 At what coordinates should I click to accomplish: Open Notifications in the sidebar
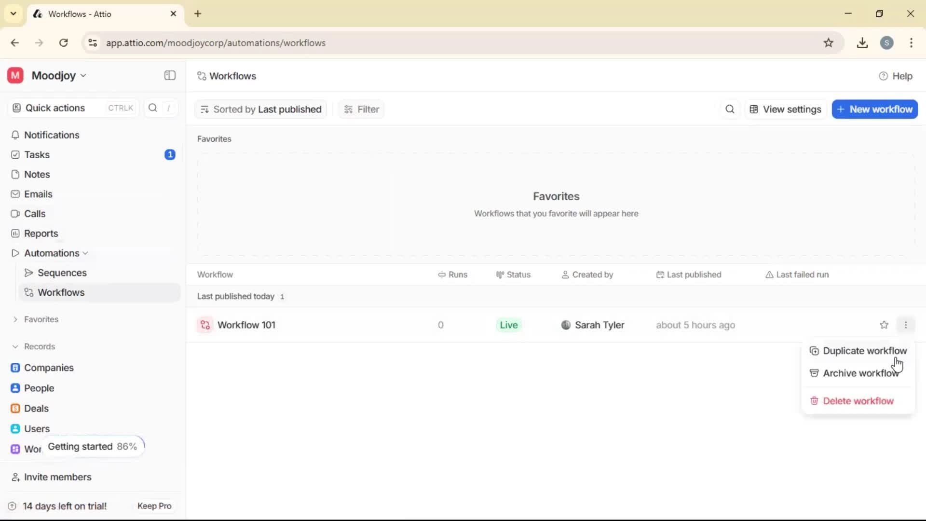click(x=52, y=135)
